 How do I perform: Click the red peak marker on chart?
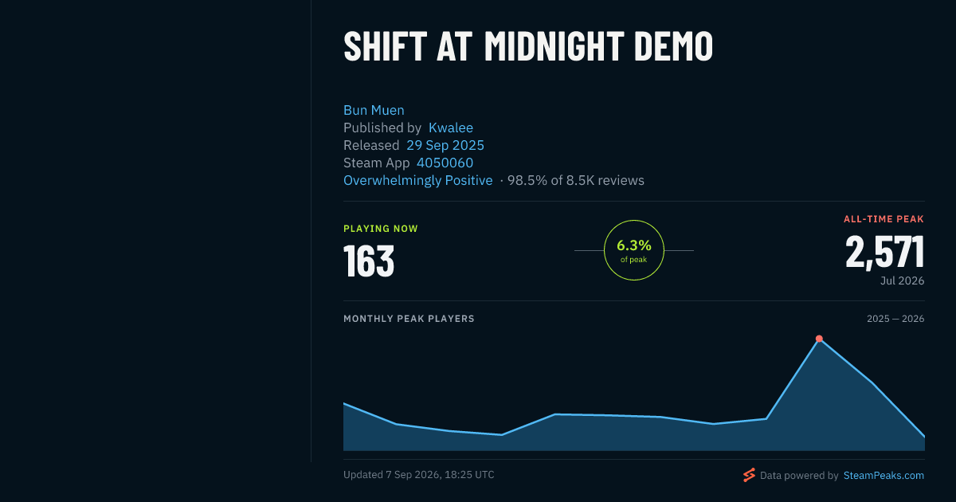point(819,339)
